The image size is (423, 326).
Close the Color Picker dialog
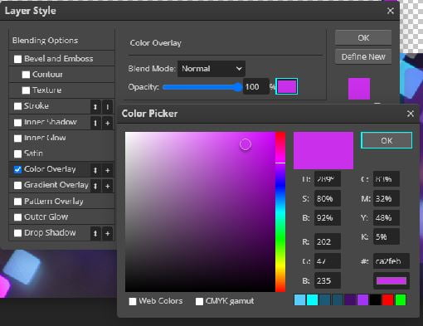click(x=411, y=114)
